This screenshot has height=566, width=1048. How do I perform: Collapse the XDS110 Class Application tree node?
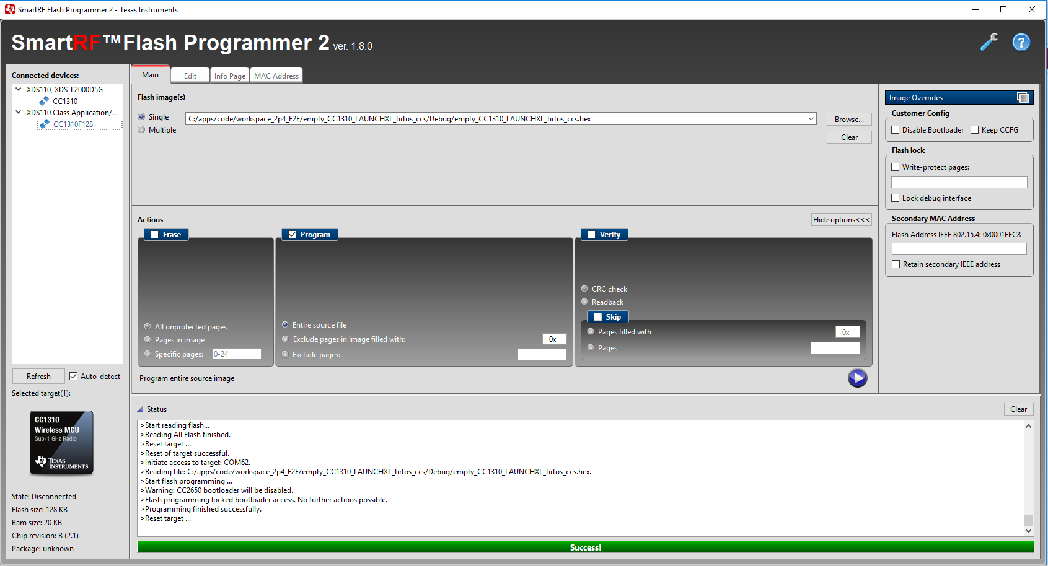pos(19,112)
